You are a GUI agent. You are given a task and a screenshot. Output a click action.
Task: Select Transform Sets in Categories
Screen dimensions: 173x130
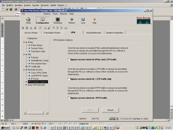click(x=38, y=51)
